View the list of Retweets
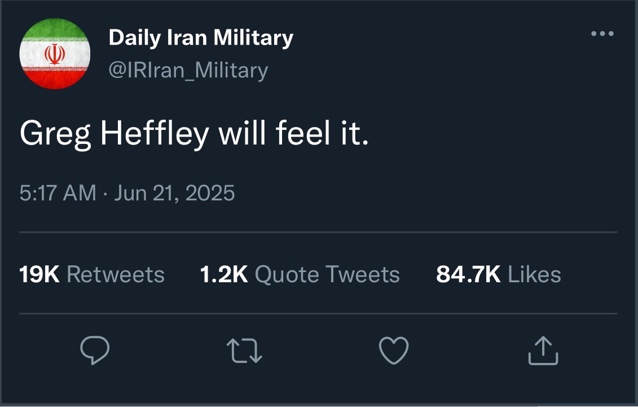 116,275
